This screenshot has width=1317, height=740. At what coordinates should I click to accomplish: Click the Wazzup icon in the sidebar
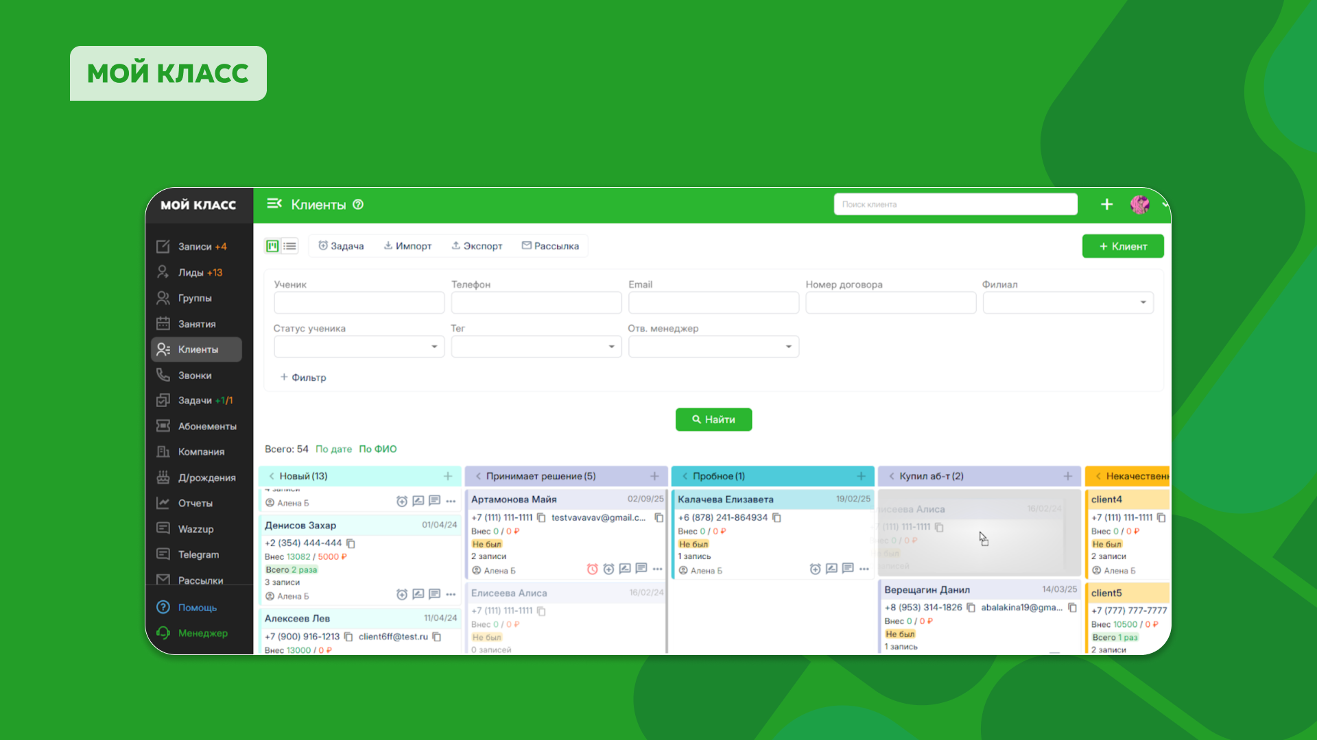pos(163,528)
